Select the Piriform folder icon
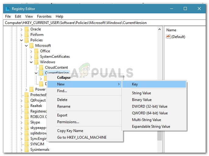 pyautogui.click(x=27, y=35)
